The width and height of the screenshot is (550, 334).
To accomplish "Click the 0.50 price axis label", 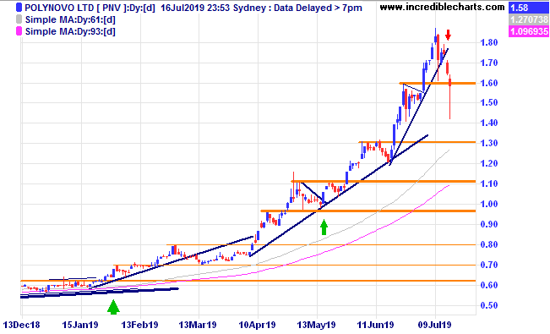I will point(489,305).
